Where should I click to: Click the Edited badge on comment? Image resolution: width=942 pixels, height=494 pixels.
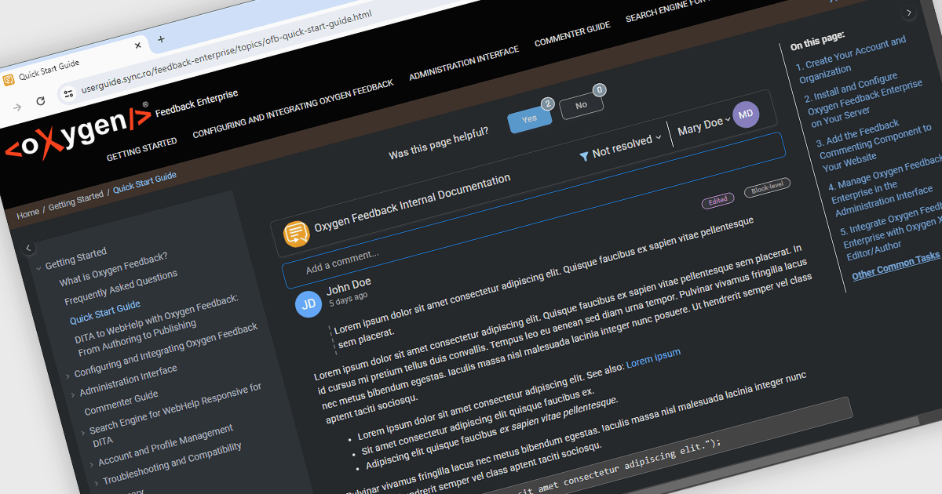point(717,202)
